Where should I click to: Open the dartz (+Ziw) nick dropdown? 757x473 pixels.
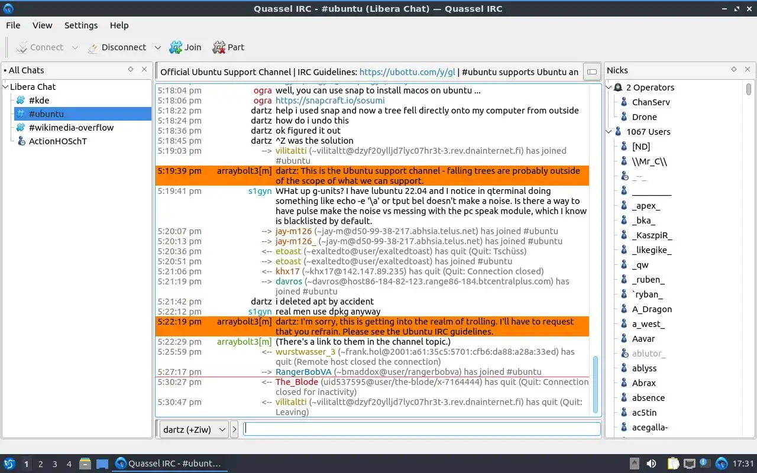point(194,430)
